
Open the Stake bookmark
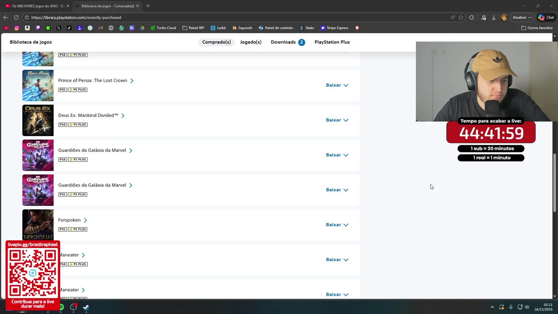[x=307, y=28]
